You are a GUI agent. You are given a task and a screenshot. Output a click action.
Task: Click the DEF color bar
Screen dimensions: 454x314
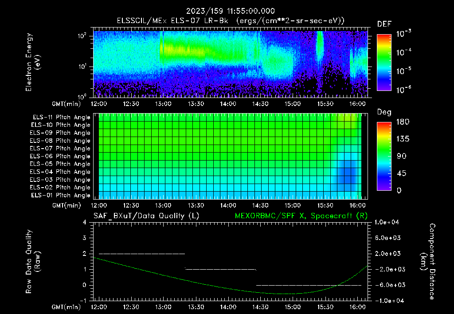coord(384,63)
